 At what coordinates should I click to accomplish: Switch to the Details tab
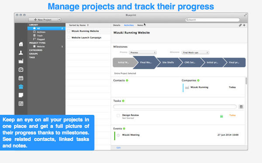pyautogui.click(x=117, y=25)
